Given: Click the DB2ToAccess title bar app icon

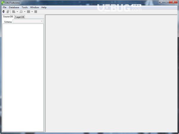Looking at the screenshot, I should [3, 3].
